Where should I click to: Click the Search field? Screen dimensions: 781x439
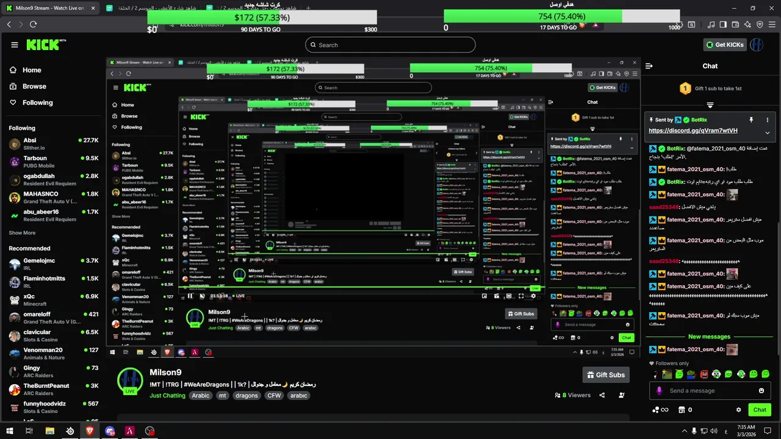point(390,45)
